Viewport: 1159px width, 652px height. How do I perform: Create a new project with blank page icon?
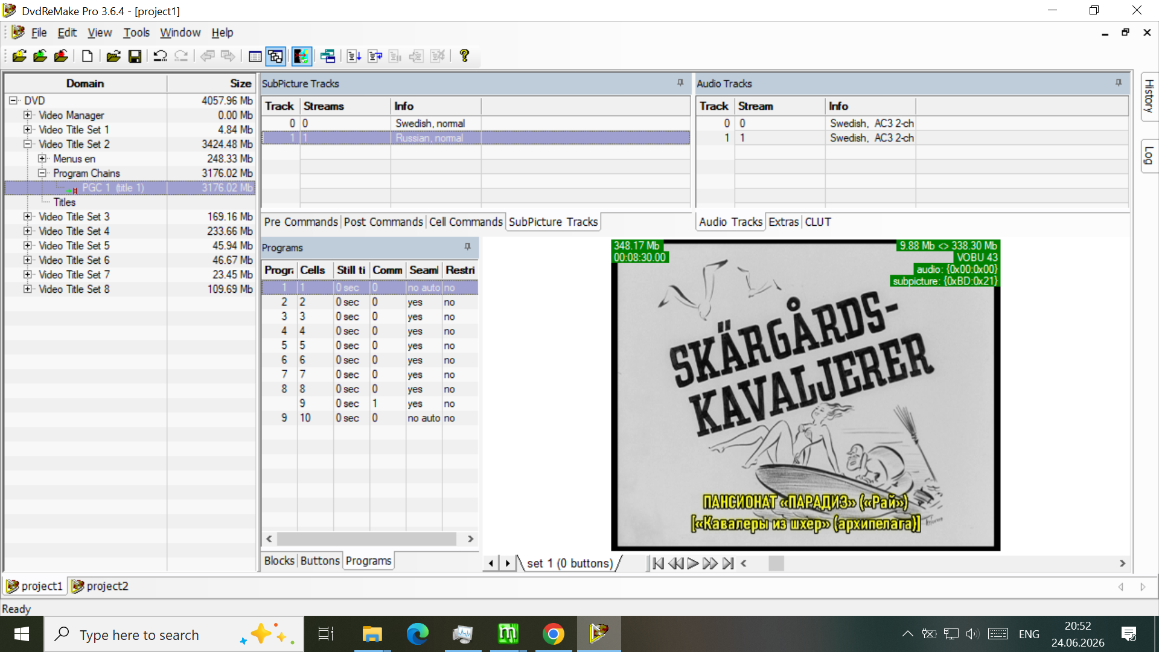point(88,56)
